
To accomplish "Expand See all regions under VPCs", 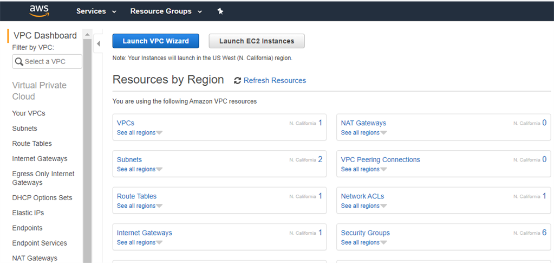I will coord(140,133).
